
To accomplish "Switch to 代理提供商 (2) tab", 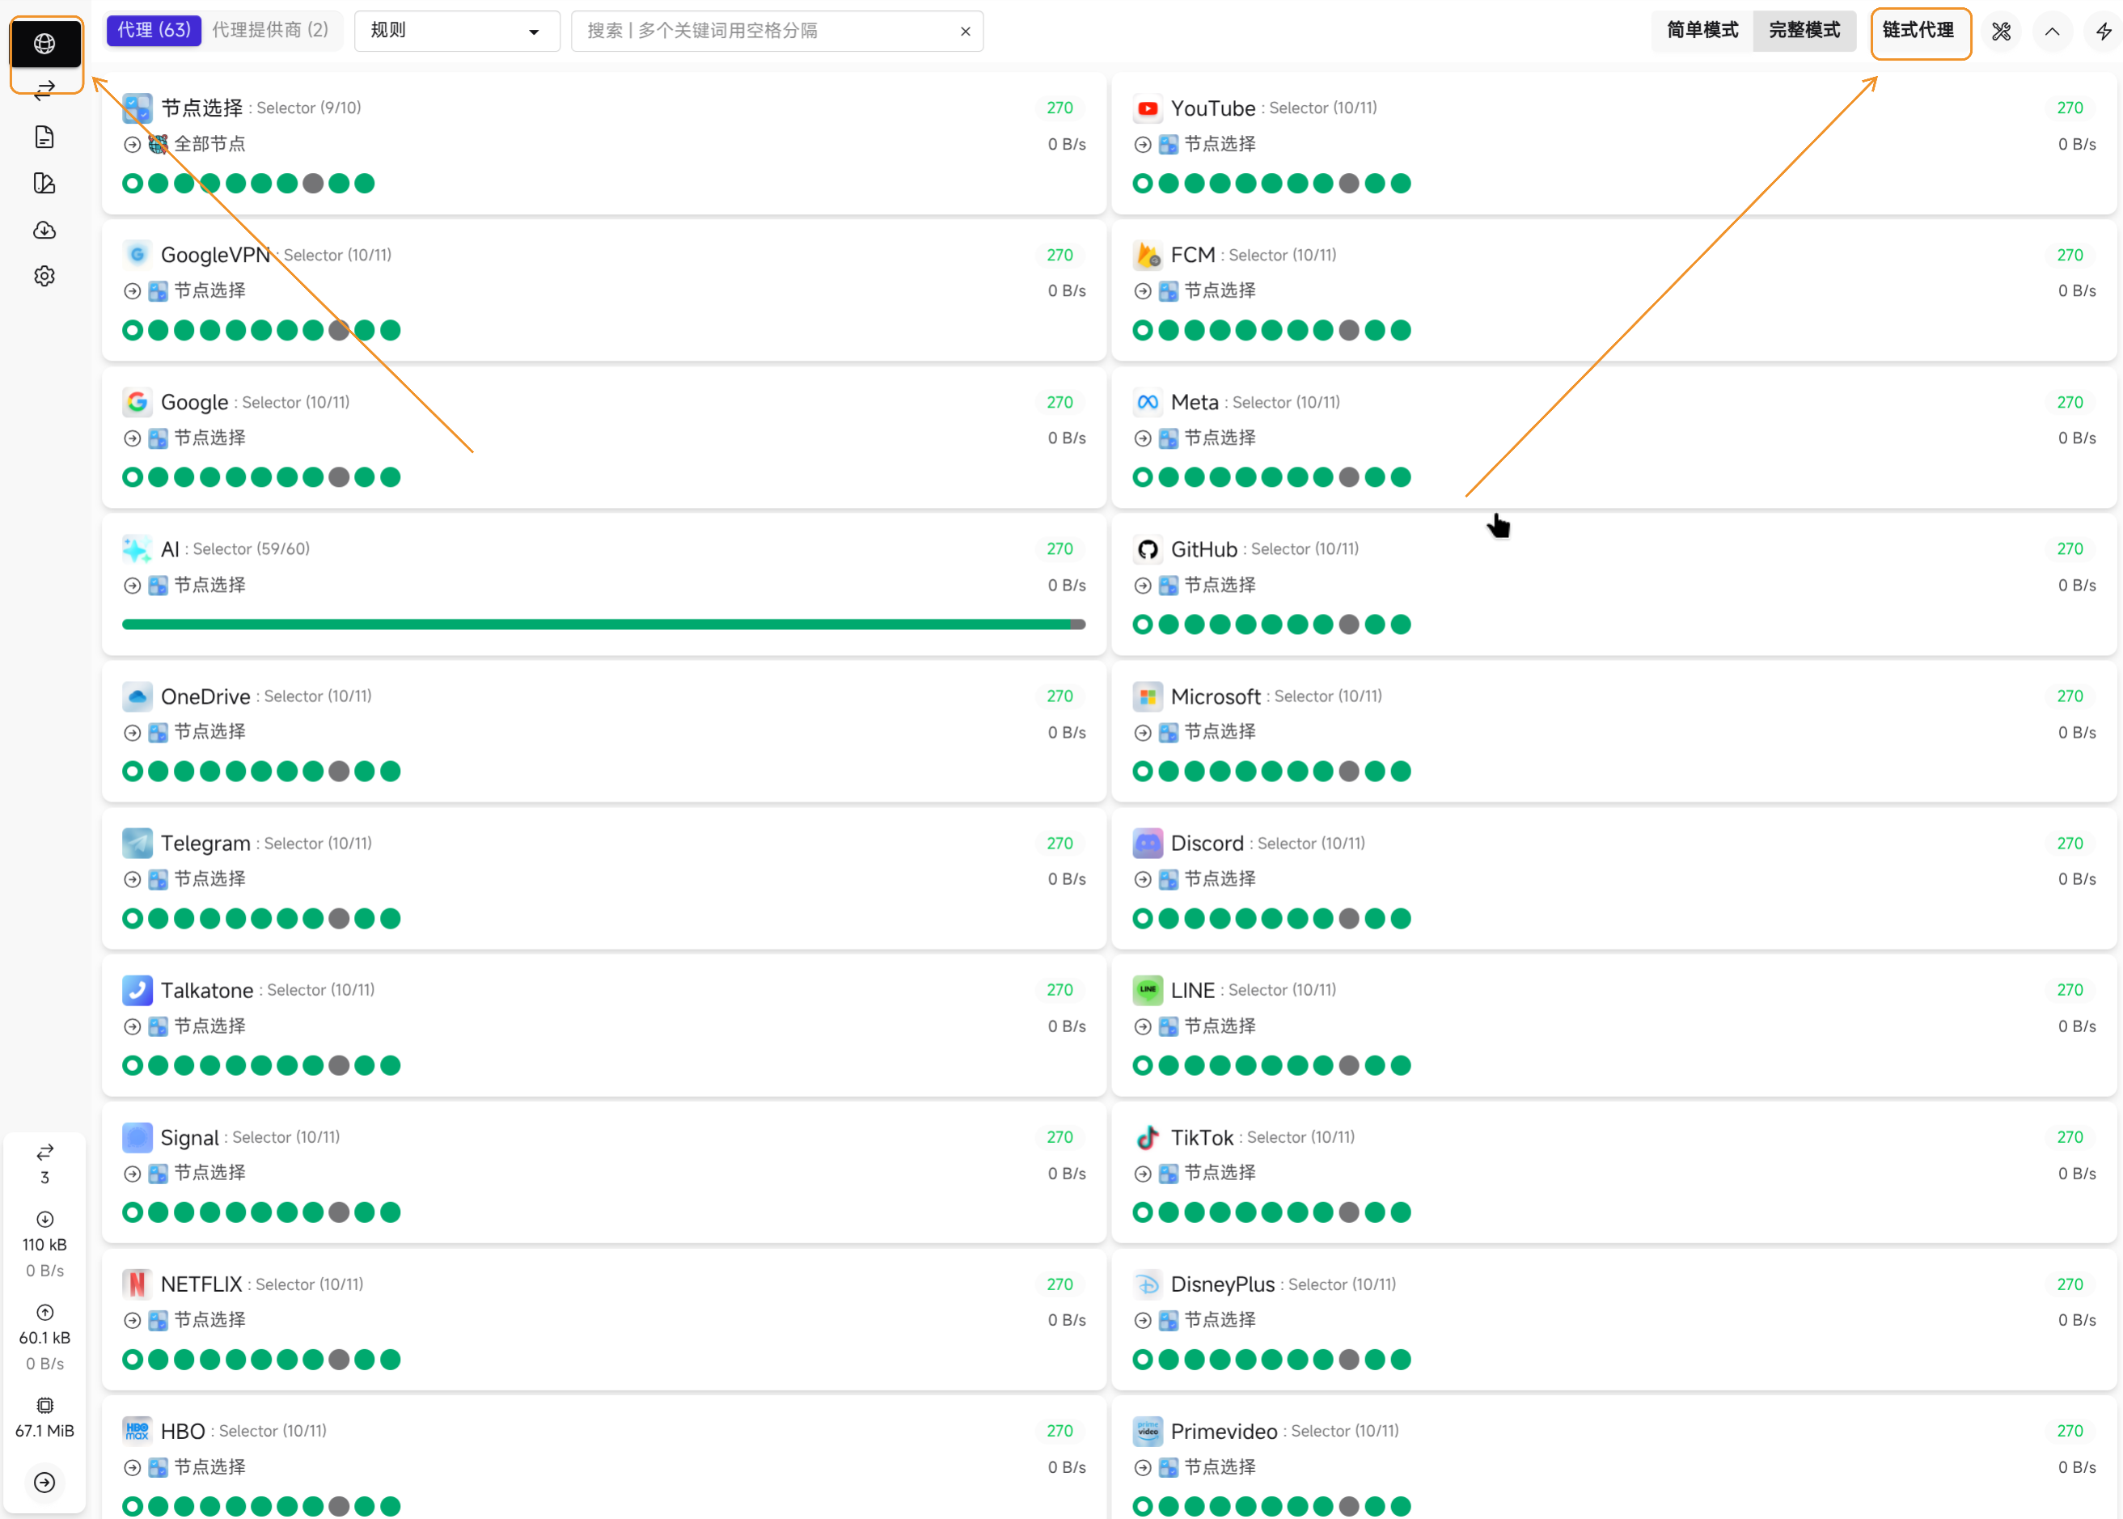I will pyautogui.click(x=270, y=30).
